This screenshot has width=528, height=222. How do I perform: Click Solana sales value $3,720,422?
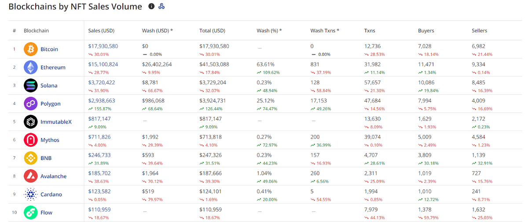point(102,82)
